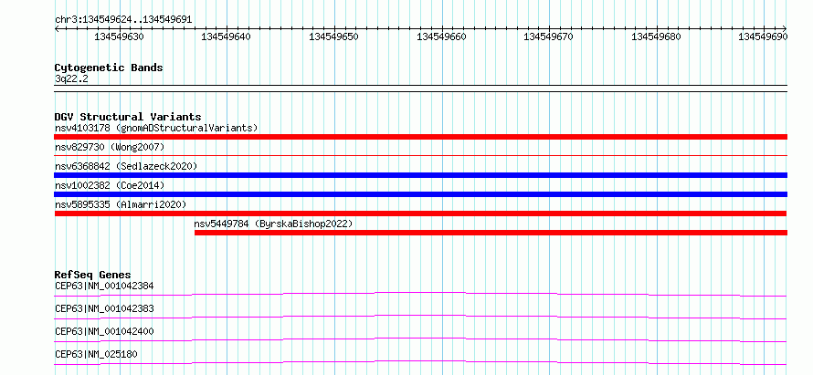
Task: Select the red nsv5895335 Almarri2020 bar
Action: click(x=420, y=214)
